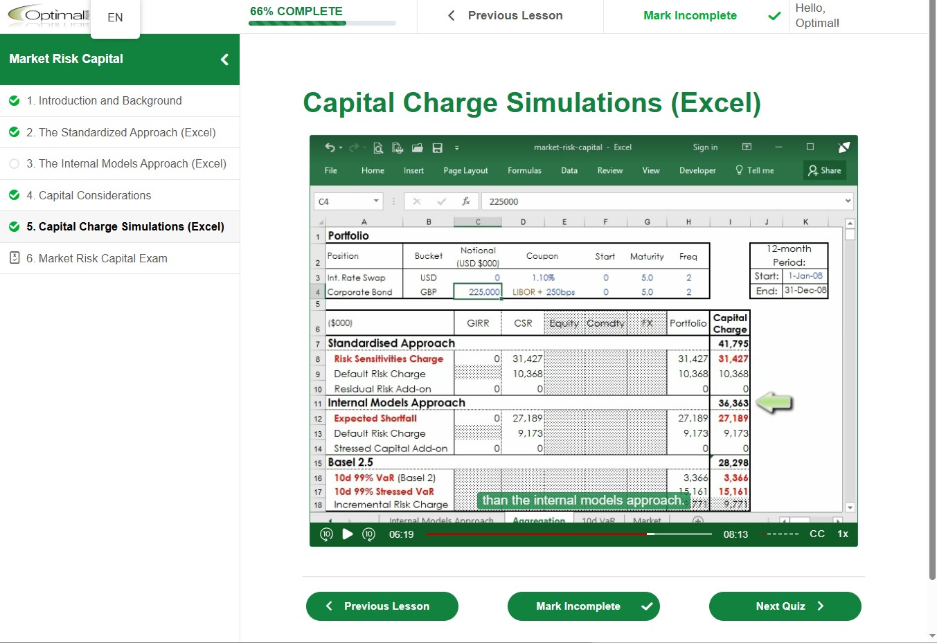Screen dimensions: 937x643
Task: Open the EN language selector
Action: 115,17
